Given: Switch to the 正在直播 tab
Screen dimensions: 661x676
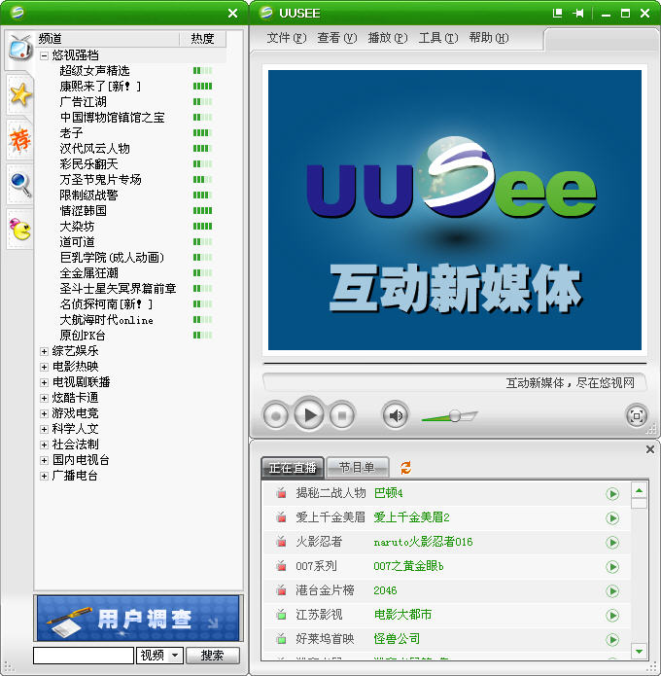Looking at the screenshot, I should [x=293, y=468].
